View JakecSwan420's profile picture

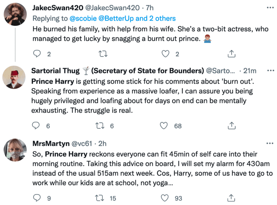point(15,14)
